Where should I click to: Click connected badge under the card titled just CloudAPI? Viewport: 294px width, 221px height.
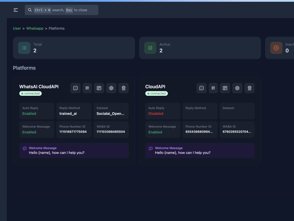click(156, 93)
